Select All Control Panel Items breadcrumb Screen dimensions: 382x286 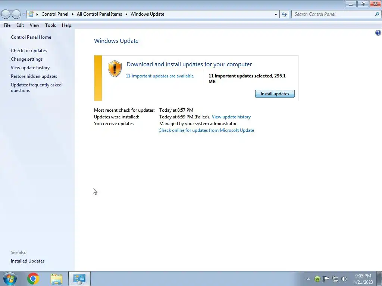click(x=99, y=14)
